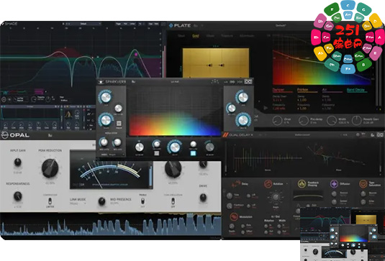Click the randomize dice icon in Sparkverb header

[x=215, y=81]
